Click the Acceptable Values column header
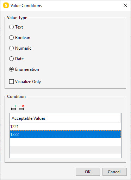The height and width of the screenshot is (180, 131). [65, 118]
